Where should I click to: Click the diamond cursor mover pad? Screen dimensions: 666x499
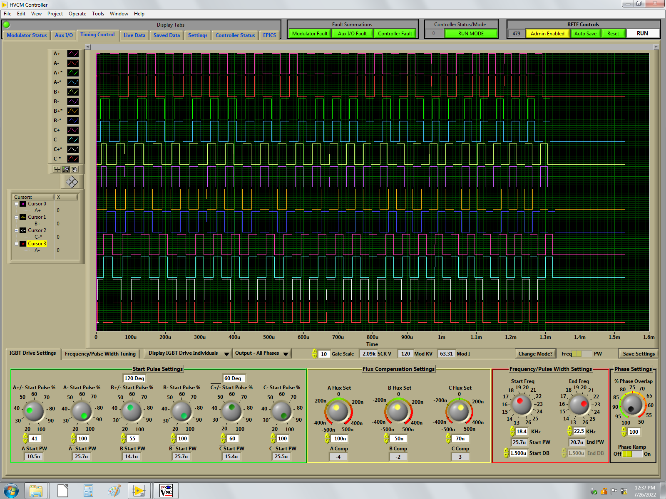[x=72, y=182]
